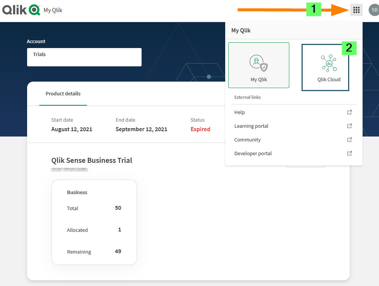Click the My Qlik menu panel title
This screenshot has width=379, height=286.
point(241,31)
